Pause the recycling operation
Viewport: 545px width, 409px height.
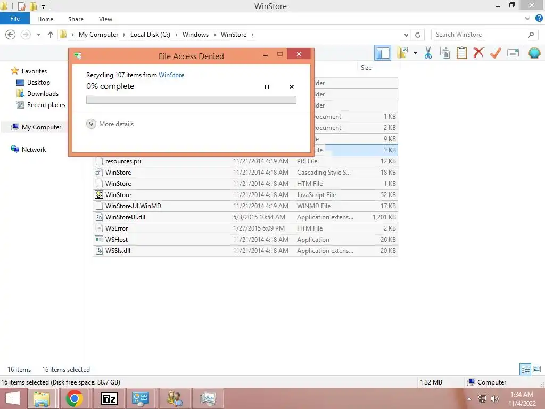tap(267, 87)
